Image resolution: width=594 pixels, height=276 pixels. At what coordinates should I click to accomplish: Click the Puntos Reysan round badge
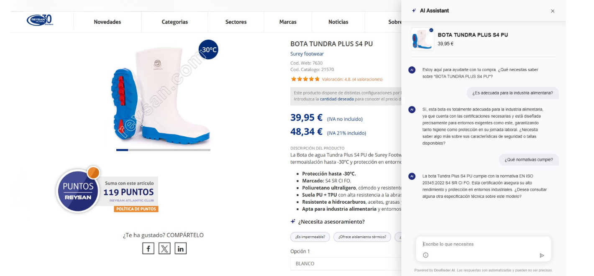click(x=78, y=191)
